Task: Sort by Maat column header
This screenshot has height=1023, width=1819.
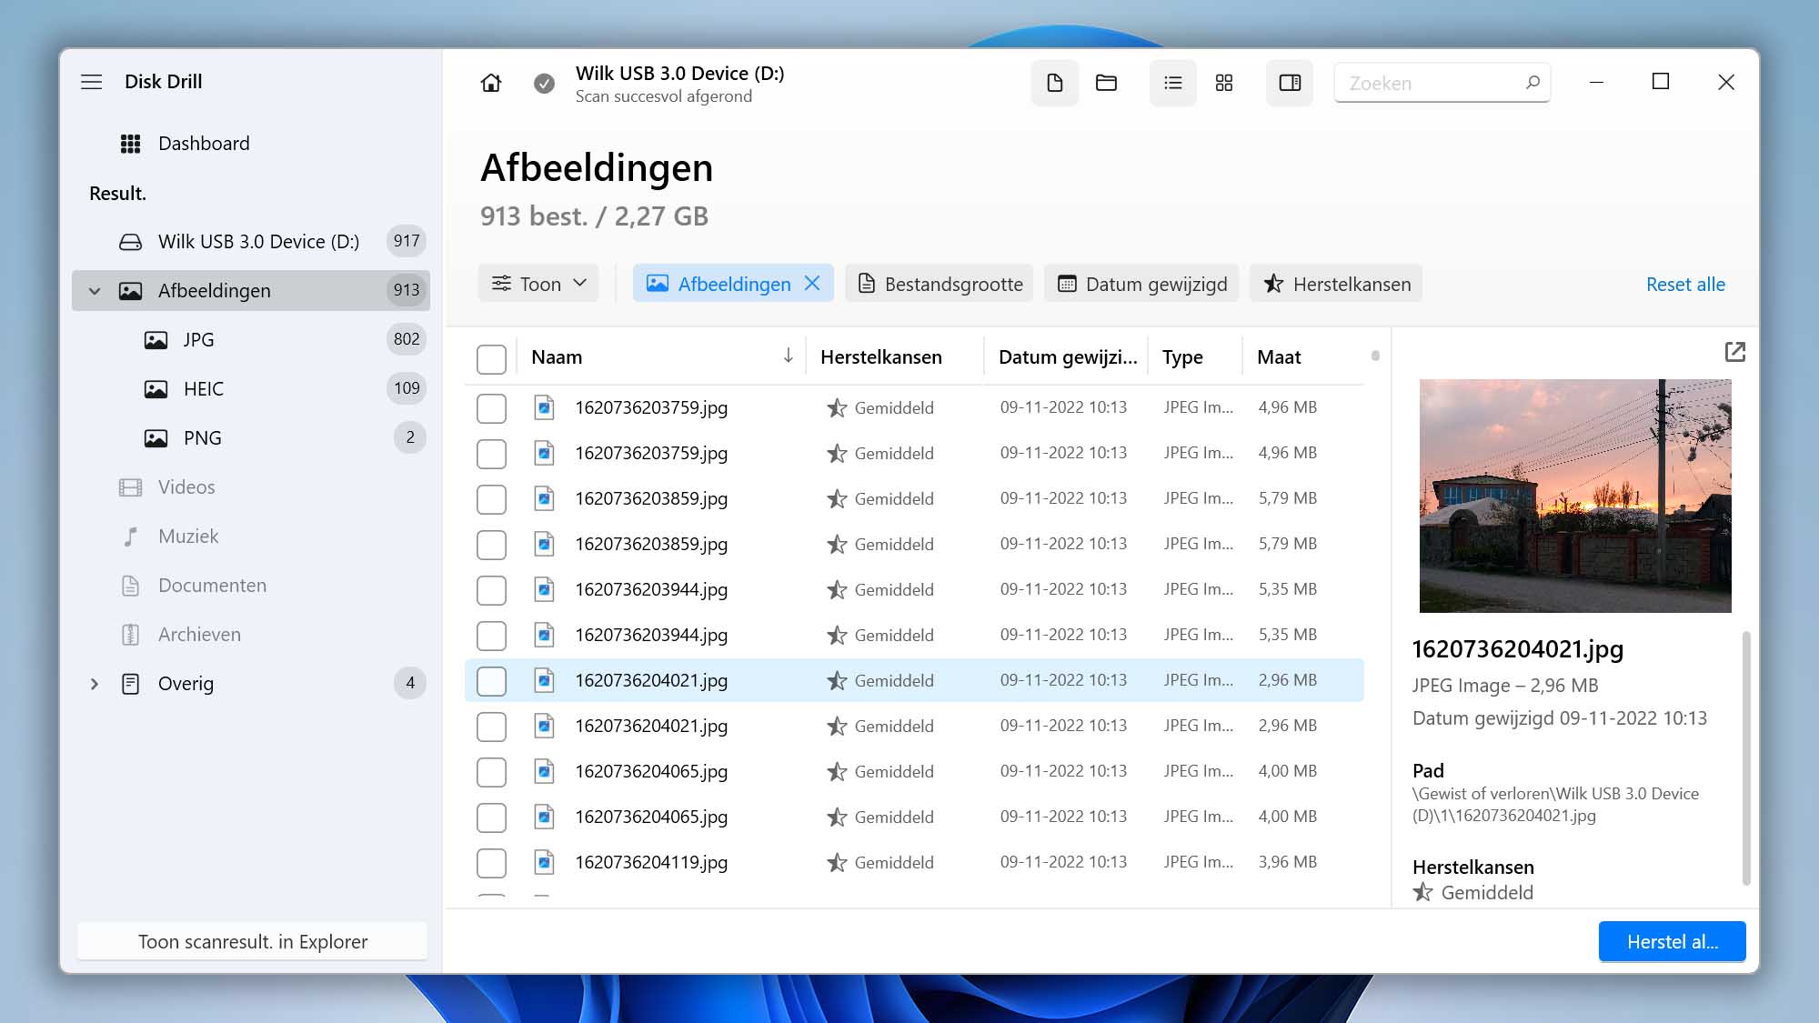Action: 1279,356
